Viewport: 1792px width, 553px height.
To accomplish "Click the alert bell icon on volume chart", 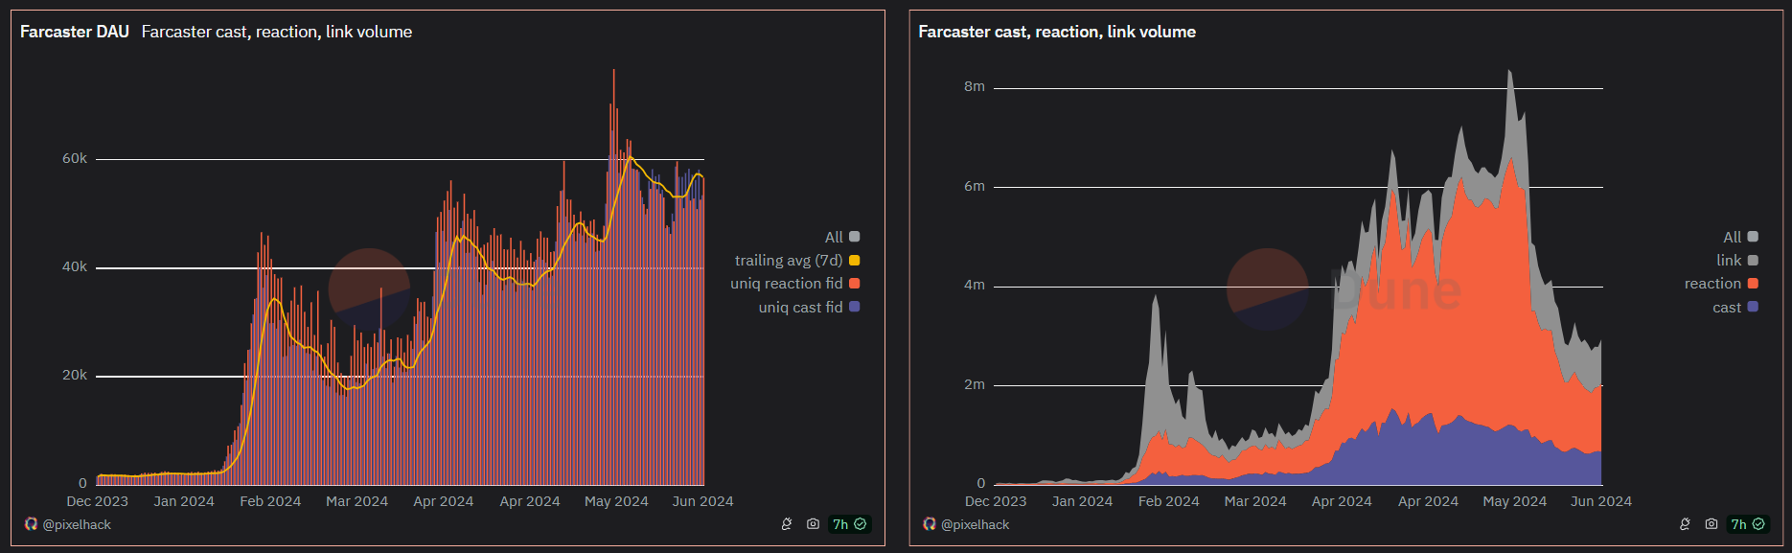I will point(1685,524).
